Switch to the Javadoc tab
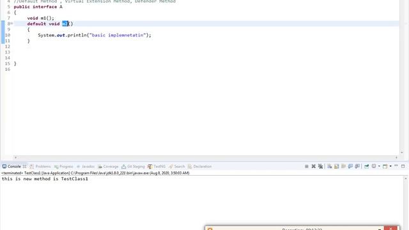The height and width of the screenshot is (230, 409). tap(86, 166)
